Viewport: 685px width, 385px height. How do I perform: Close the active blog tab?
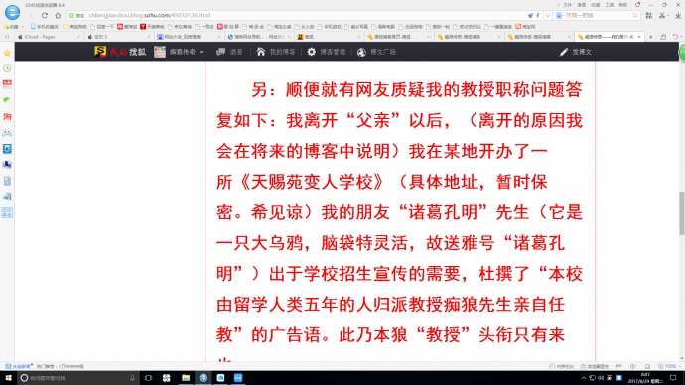(x=639, y=37)
